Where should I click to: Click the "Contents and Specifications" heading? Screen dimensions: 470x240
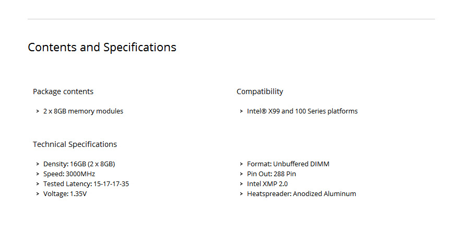pos(102,47)
